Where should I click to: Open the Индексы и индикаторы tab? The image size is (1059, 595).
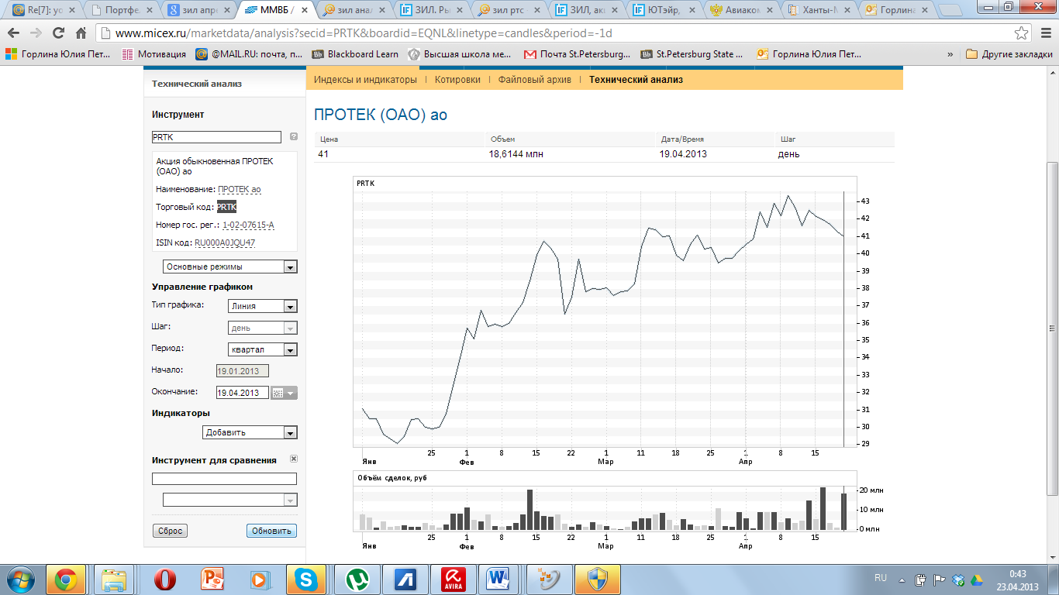pos(365,80)
